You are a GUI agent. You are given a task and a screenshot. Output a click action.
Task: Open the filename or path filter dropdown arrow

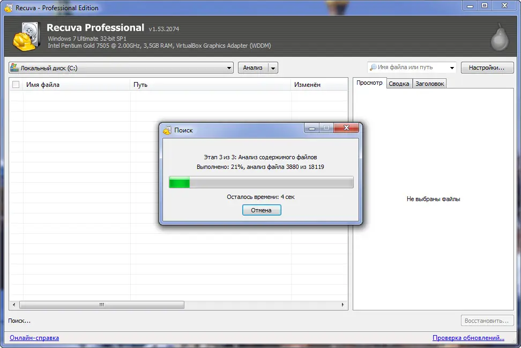coord(452,68)
